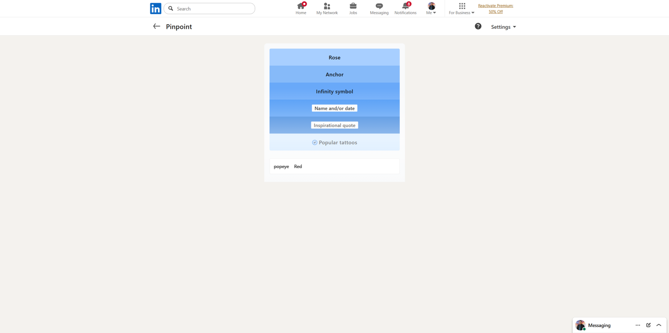Expand the For Business menu
The image size is (669, 333).
click(x=462, y=8)
